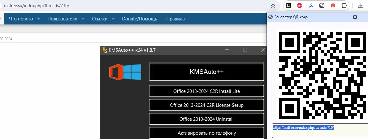Go to the Donate/Помощь page

(x=139, y=19)
